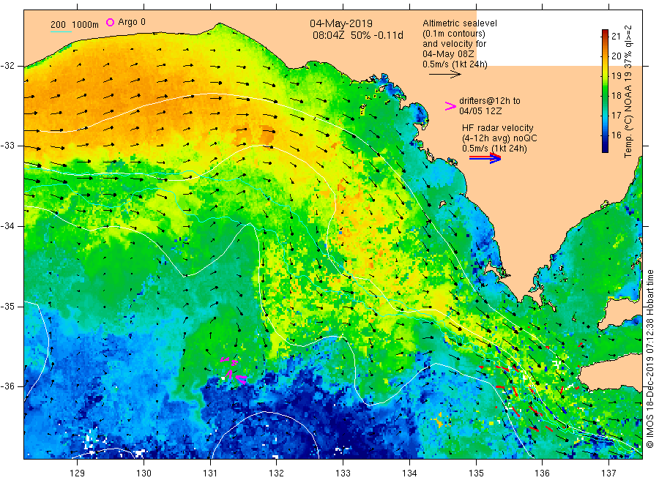Click the magenta Argo 0 circle marker
Image resolution: width=659 pixels, height=483 pixels.
coord(110,22)
